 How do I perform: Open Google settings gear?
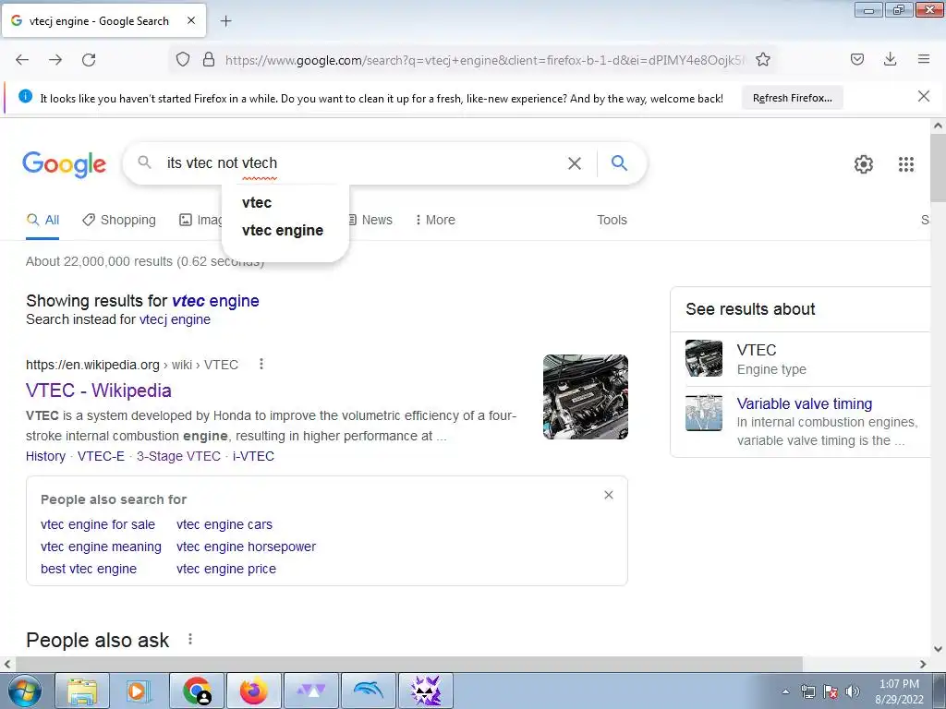click(864, 164)
